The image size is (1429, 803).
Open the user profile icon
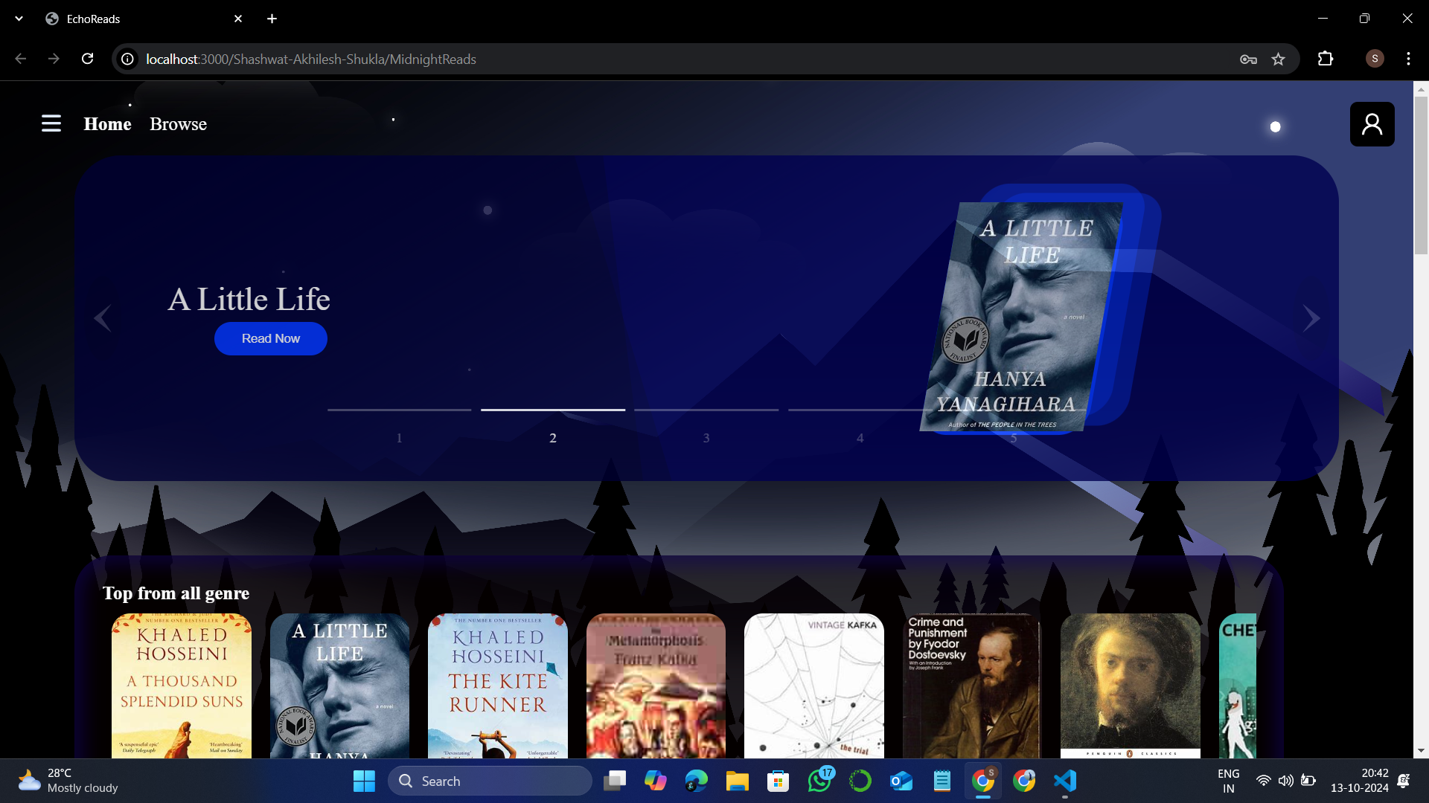1372,124
